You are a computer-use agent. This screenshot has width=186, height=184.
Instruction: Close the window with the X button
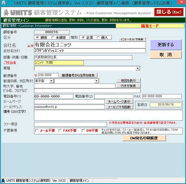pos(181,2)
